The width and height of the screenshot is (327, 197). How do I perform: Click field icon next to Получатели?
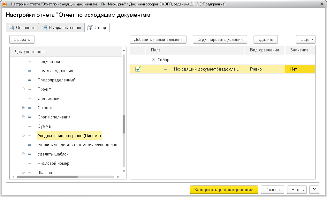29,62
